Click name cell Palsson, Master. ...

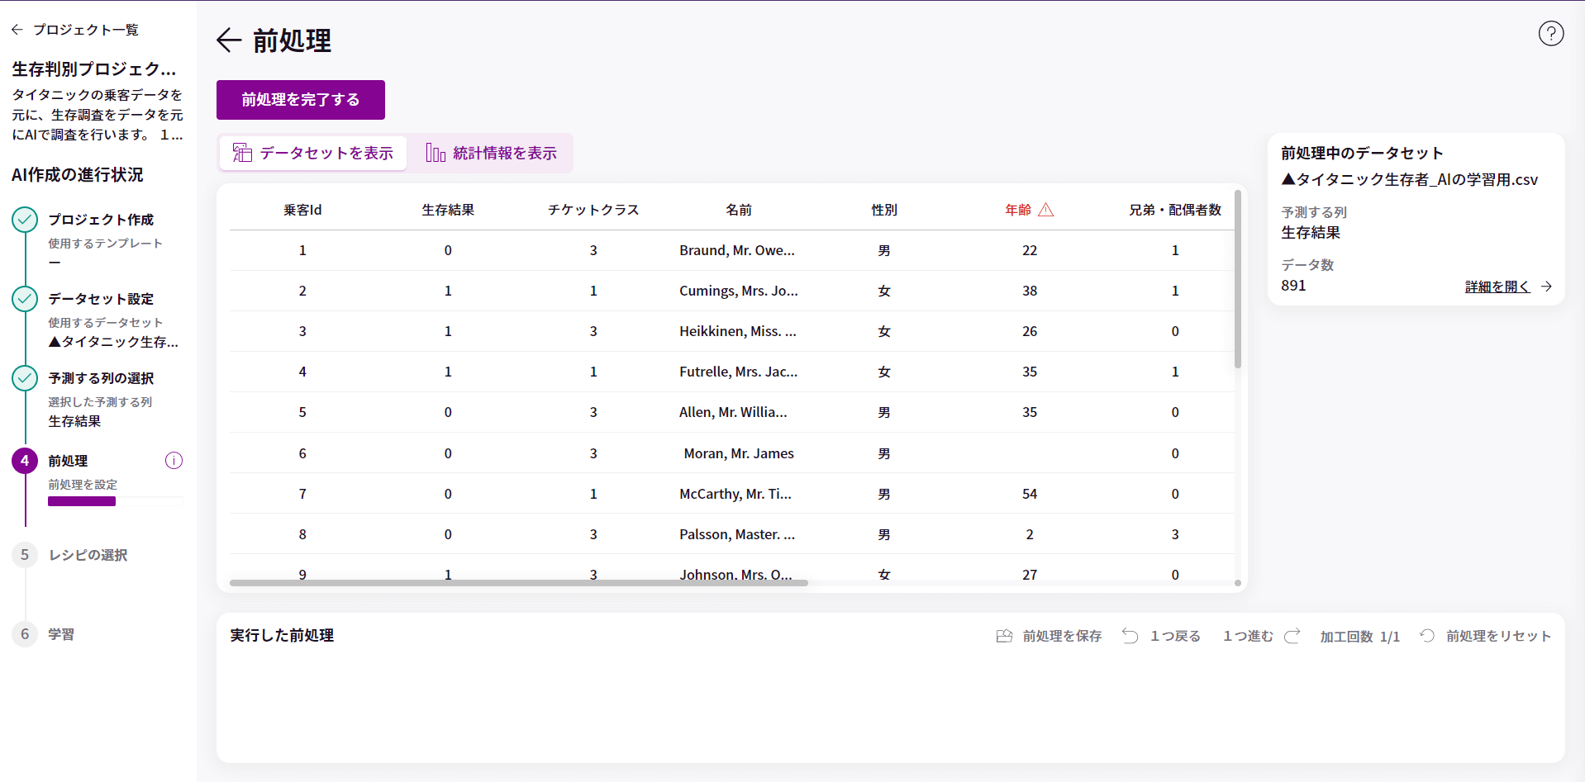[x=737, y=534]
